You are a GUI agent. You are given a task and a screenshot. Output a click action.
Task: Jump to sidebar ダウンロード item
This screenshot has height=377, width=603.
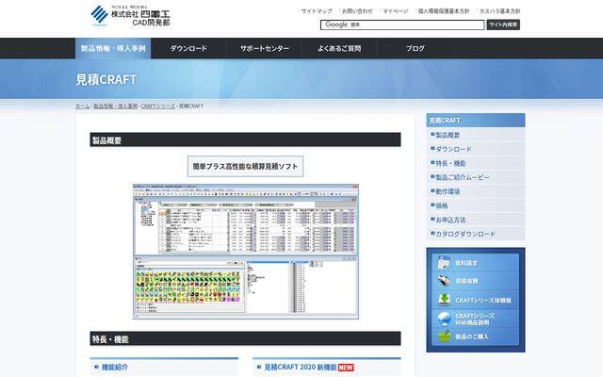[475, 149]
